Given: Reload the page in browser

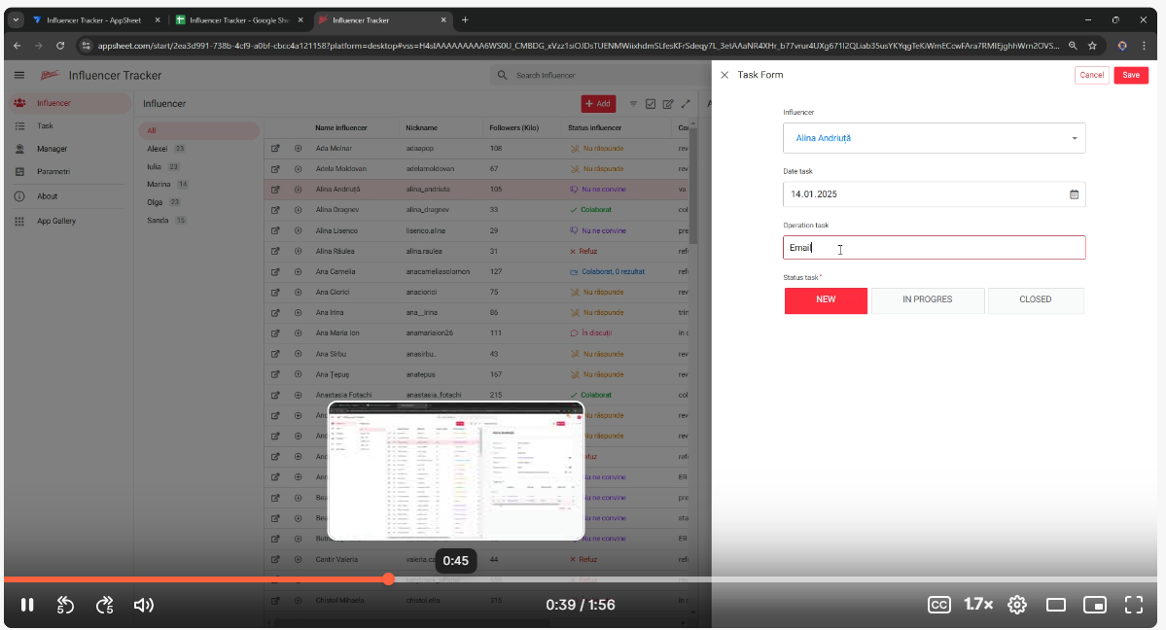Looking at the screenshot, I should click(x=60, y=46).
